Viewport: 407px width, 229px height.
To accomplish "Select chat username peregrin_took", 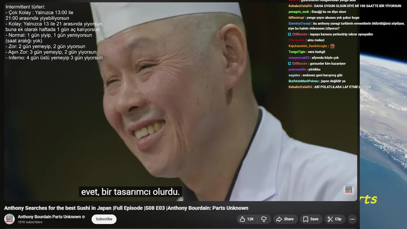I will click(299, 12).
